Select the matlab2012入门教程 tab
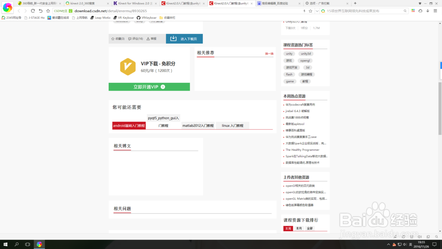This screenshot has width=442, height=249. (198, 126)
